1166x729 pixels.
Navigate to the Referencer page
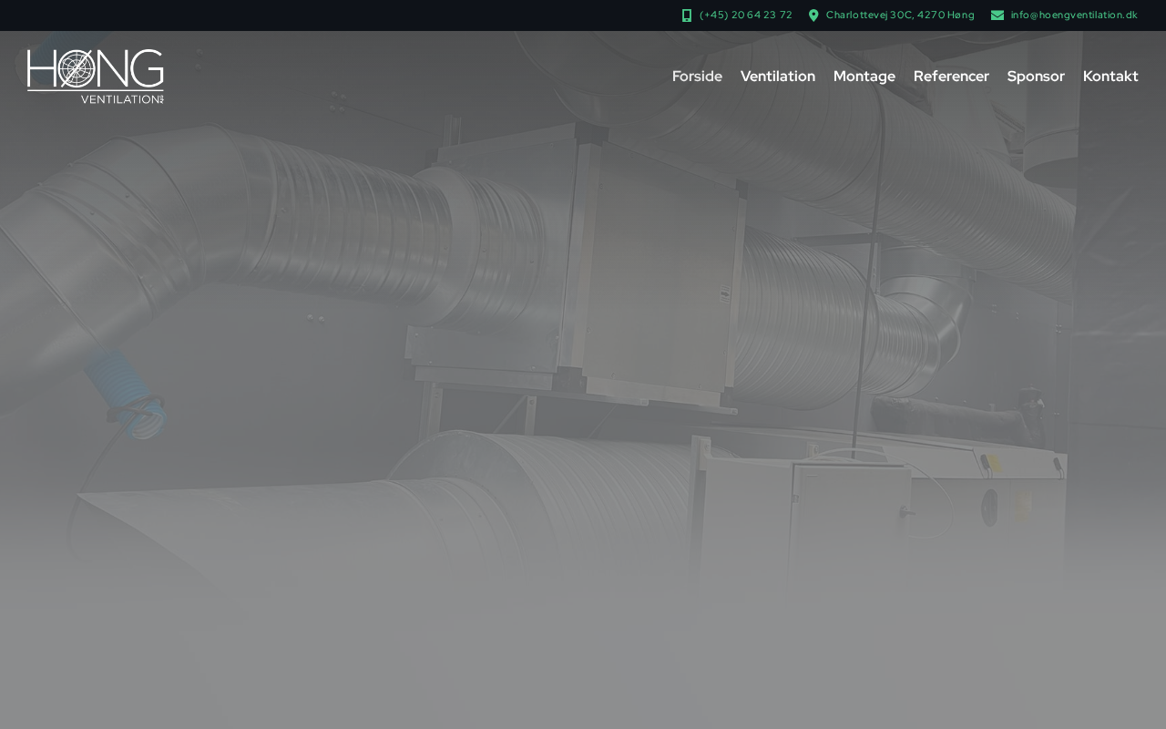(951, 77)
